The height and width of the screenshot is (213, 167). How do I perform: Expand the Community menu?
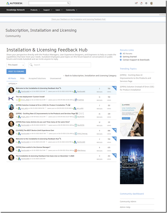point(72,10)
